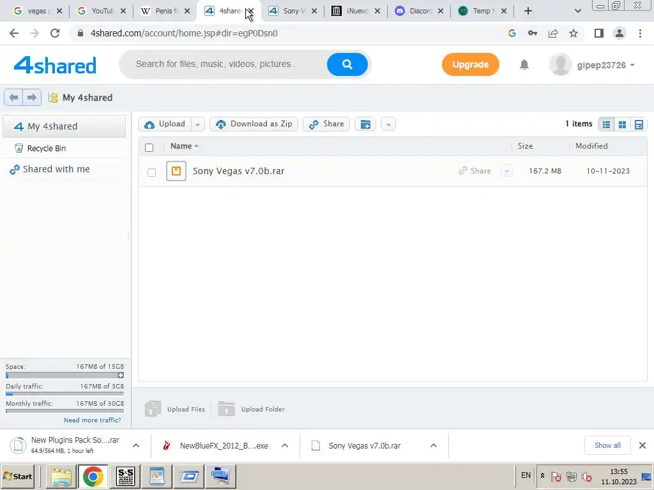Show hidden system tray icons
This screenshot has width=654, height=490.
point(542,475)
